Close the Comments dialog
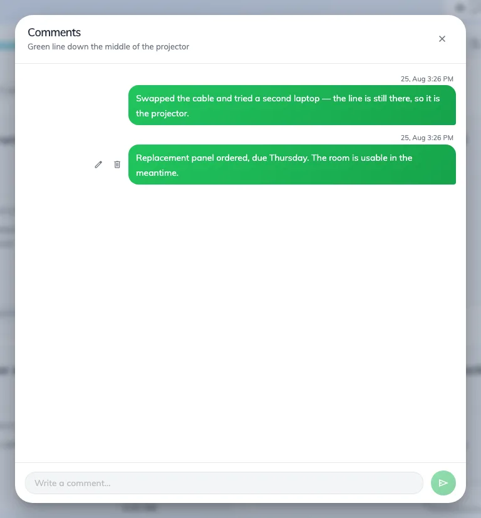The width and height of the screenshot is (481, 518). pos(442,39)
